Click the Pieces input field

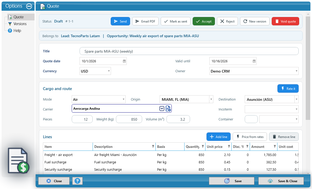click(82, 119)
